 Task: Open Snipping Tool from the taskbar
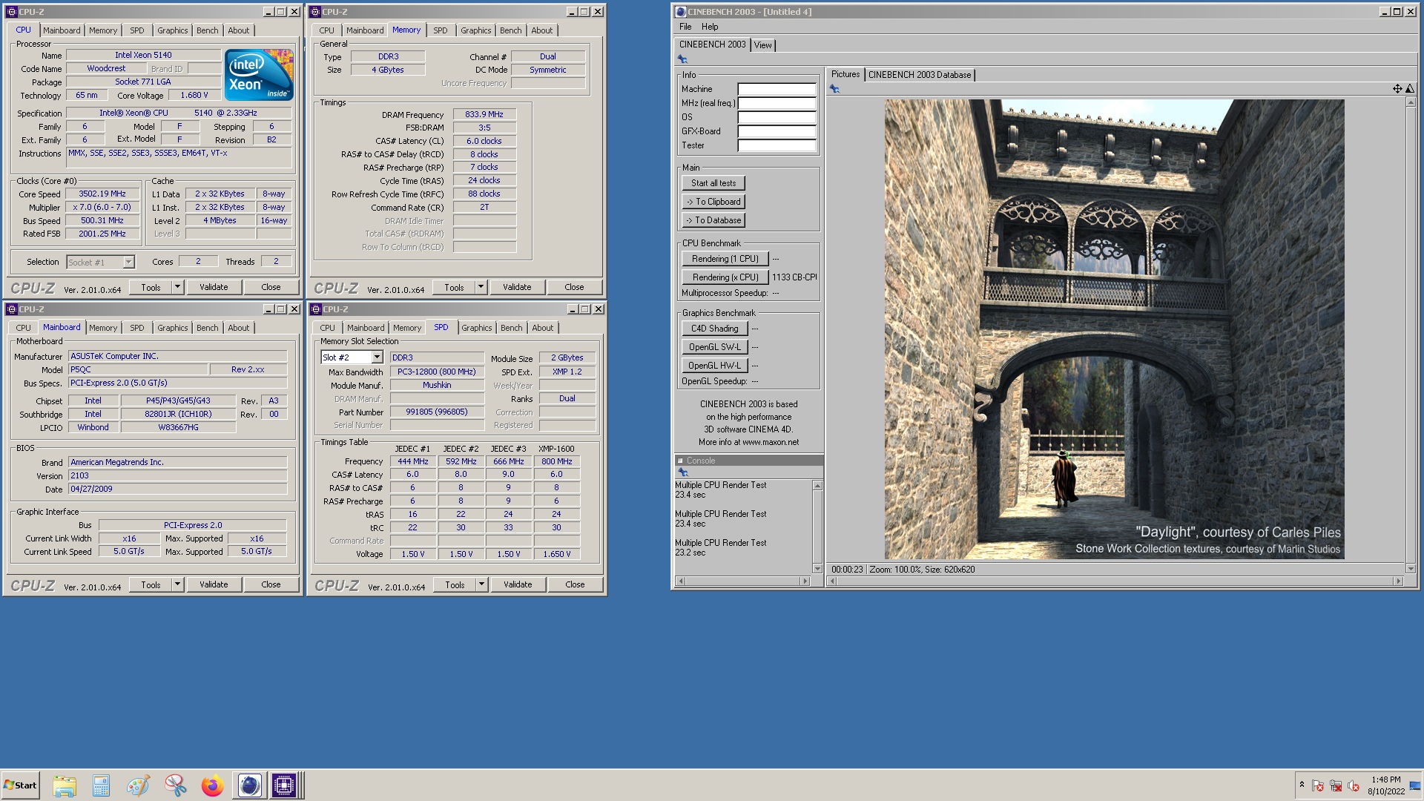click(175, 785)
